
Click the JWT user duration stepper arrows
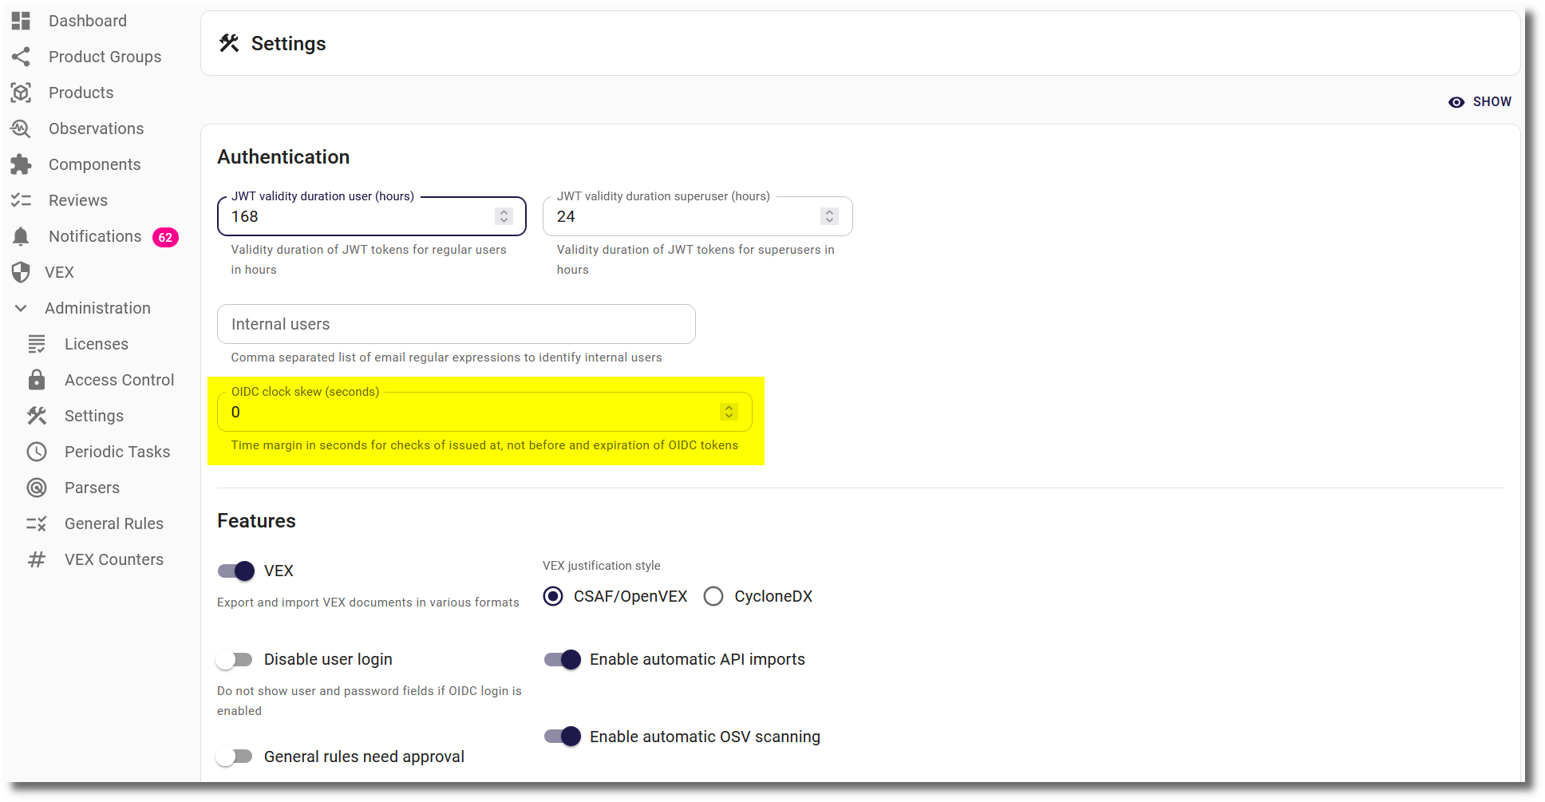[x=504, y=216]
